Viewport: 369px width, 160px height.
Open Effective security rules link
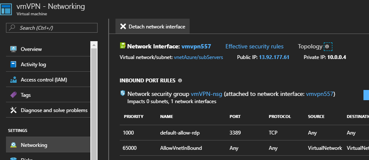point(254,46)
